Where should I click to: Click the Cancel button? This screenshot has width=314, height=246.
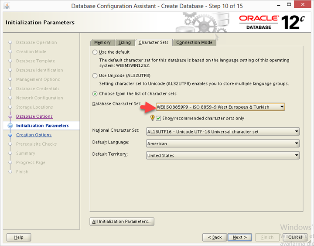click(295, 237)
